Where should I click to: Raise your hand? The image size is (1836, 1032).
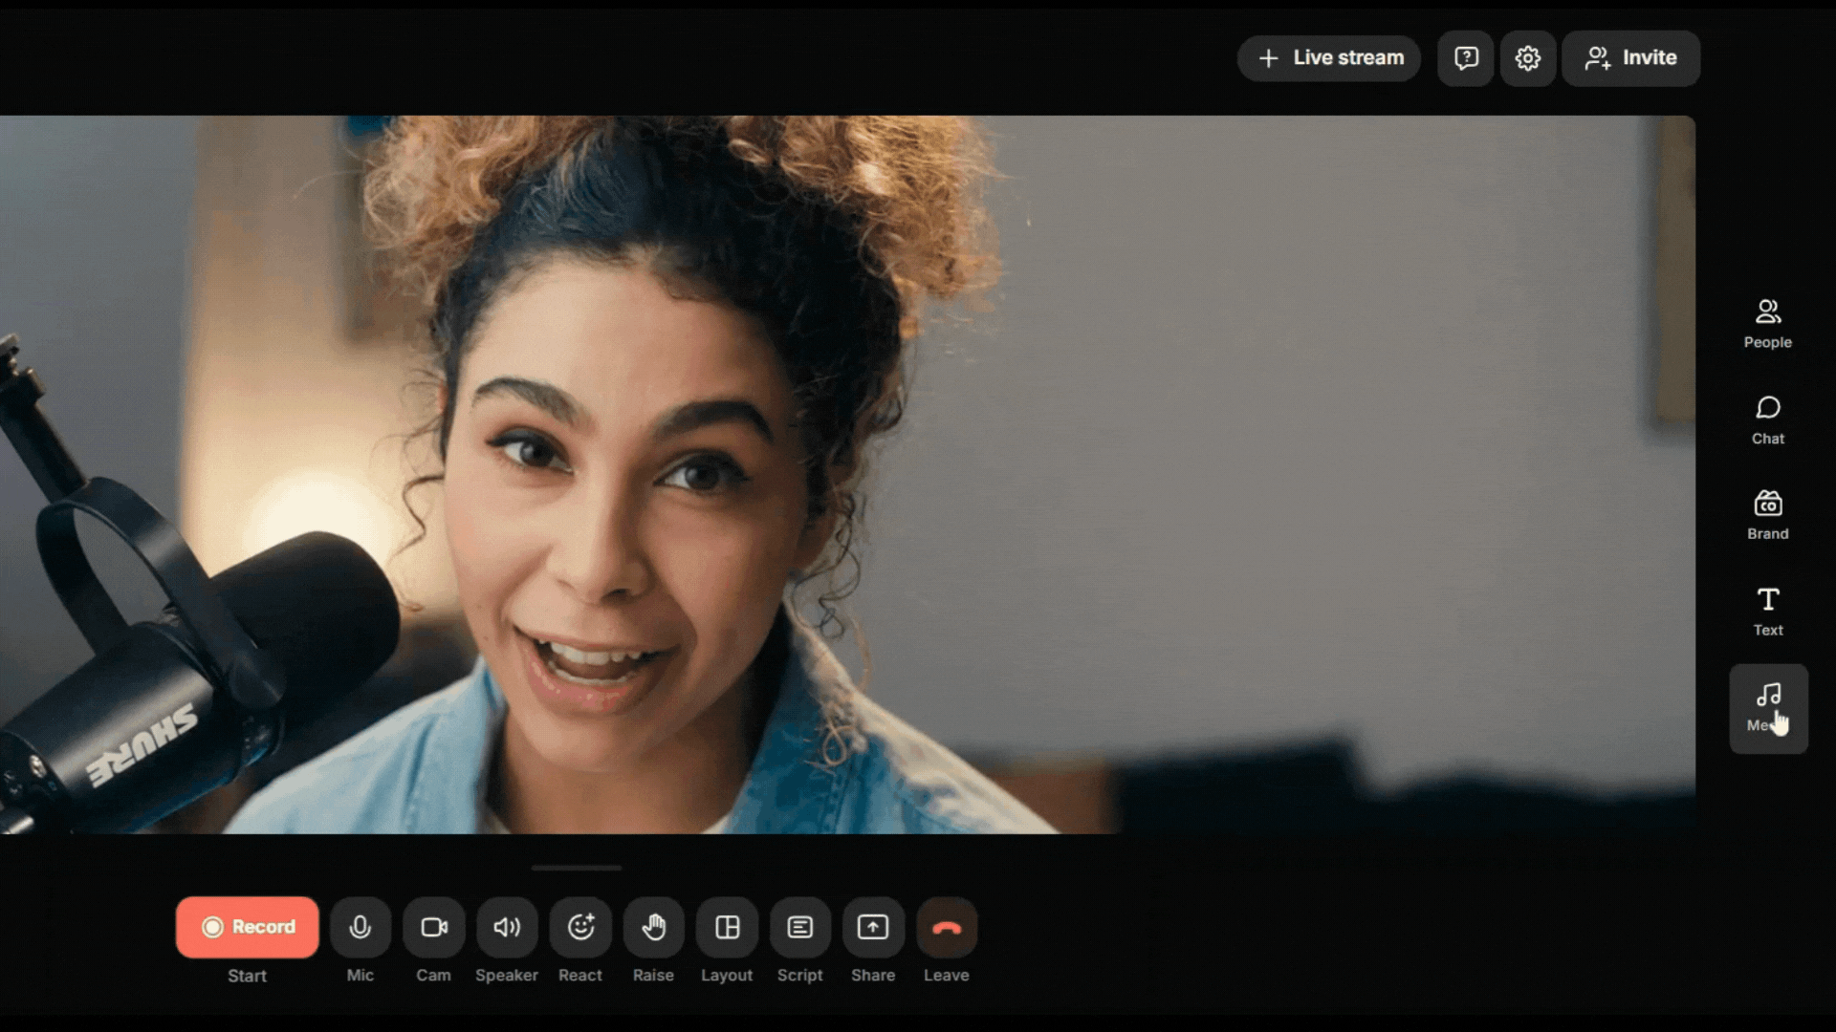654,927
